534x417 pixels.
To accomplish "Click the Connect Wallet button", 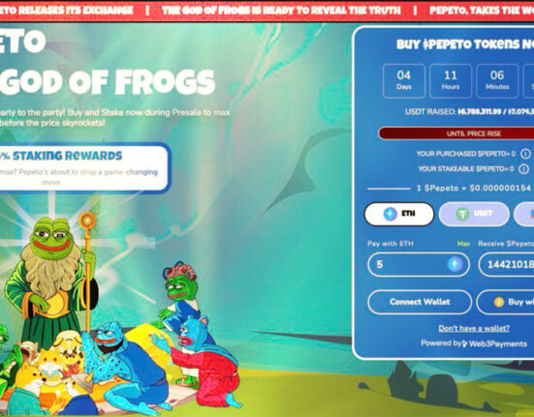I will click(x=420, y=302).
